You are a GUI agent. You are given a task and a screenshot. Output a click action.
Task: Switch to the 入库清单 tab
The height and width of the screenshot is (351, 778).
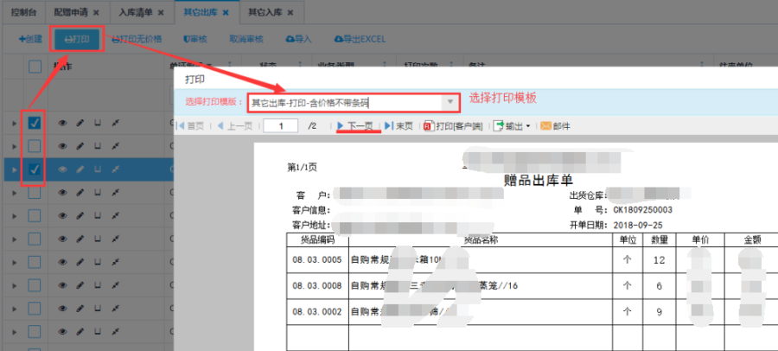tap(137, 13)
